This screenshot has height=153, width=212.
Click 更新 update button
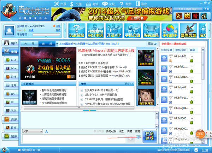coord(206,9)
